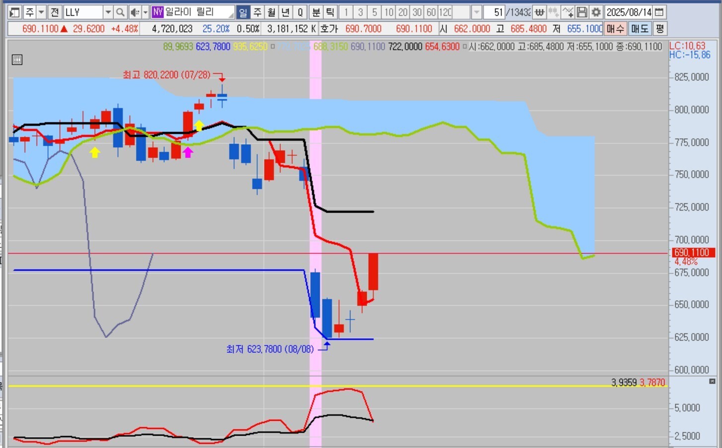Click the LC:10.63 indicator text

687,46
